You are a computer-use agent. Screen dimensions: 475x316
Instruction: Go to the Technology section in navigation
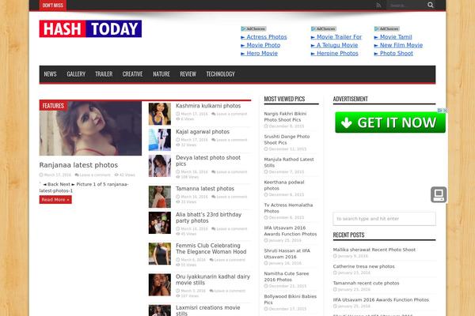tap(220, 74)
